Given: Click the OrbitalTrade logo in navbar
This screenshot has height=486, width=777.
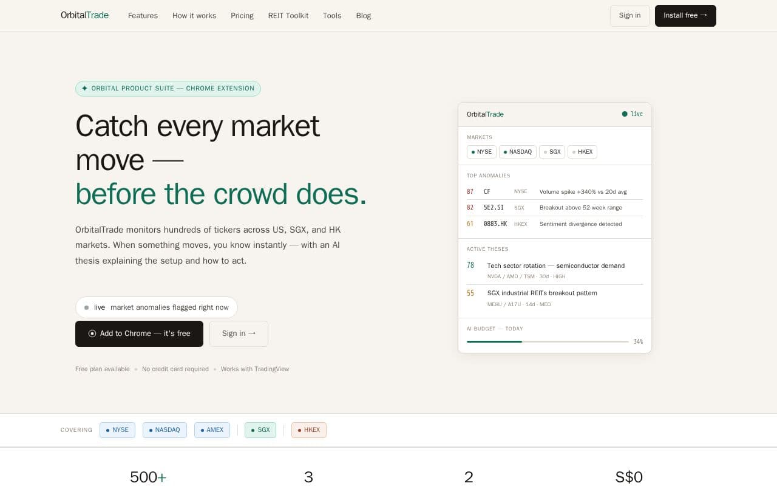Looking at the screenshot, I should point(84,15).
